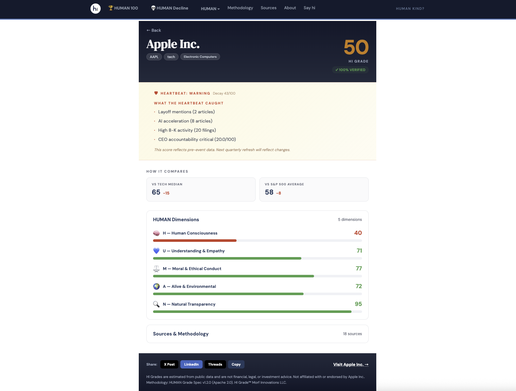Click the 'Decay 43/100' label
Image resolution: width=516 pixels, height=391 pixels.
224,93
